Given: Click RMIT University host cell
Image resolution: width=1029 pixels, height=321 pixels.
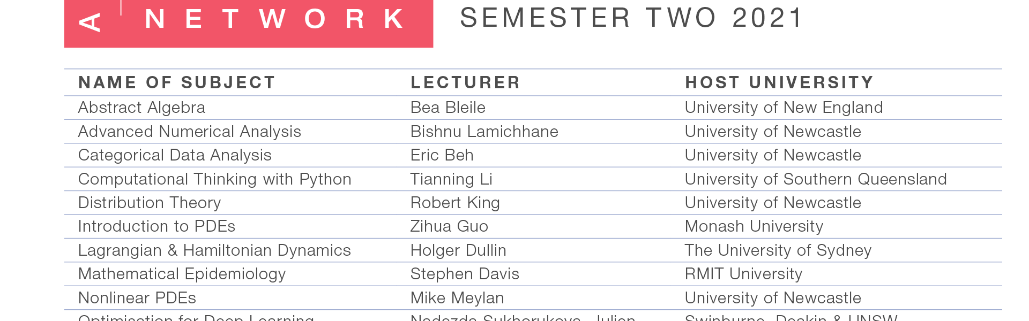Looking at the screenshot, I should click(743, 274).
